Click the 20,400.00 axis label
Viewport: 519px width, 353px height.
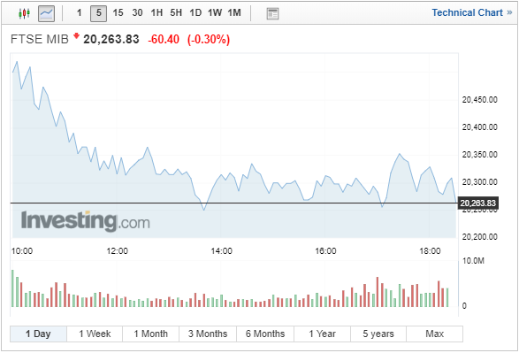pos(479,127)
